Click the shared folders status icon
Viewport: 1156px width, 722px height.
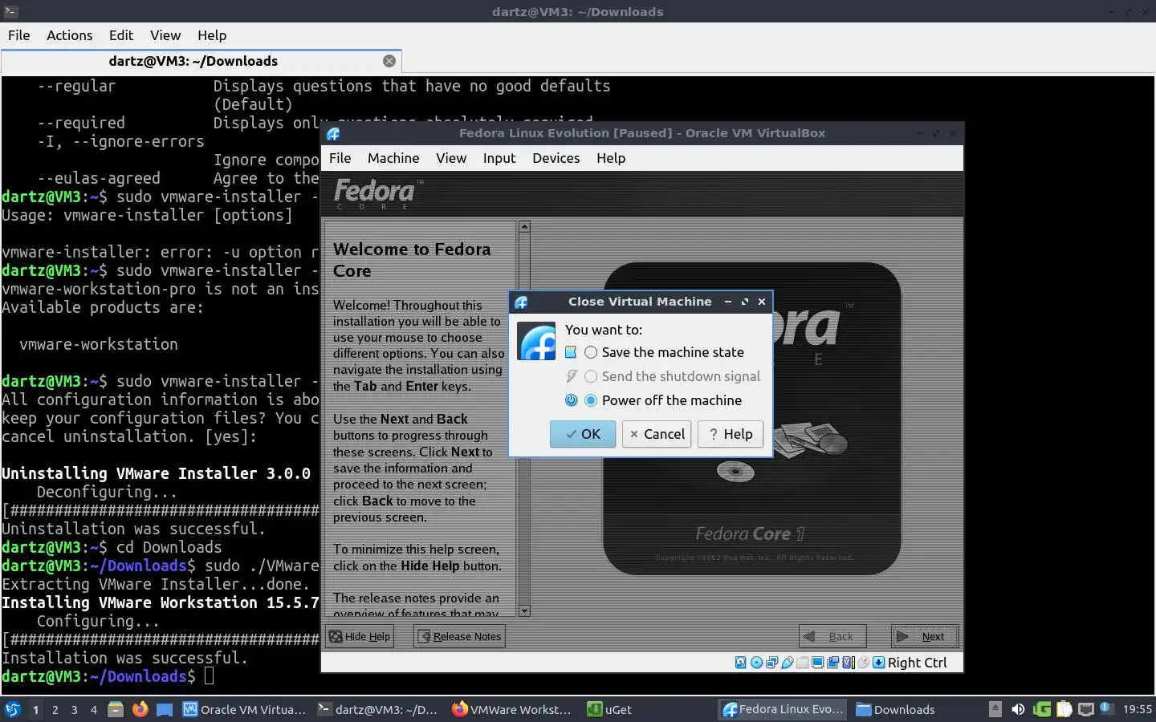pyautogui.click(x=802, y=663)
